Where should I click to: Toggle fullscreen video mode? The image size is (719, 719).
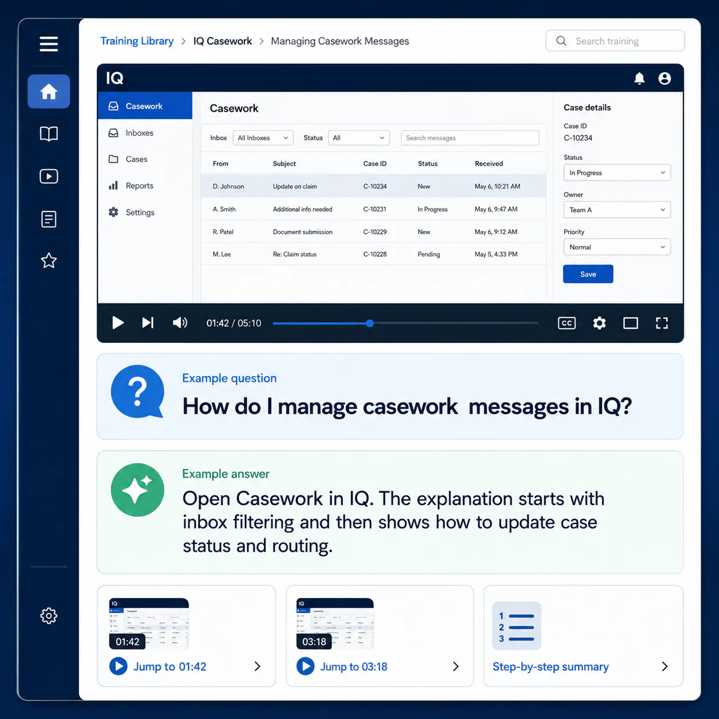click(x=662, y=323)
